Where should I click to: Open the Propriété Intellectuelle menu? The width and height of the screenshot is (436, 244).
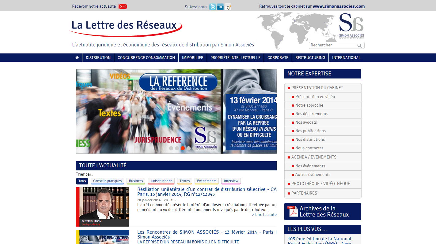(235, 57)
